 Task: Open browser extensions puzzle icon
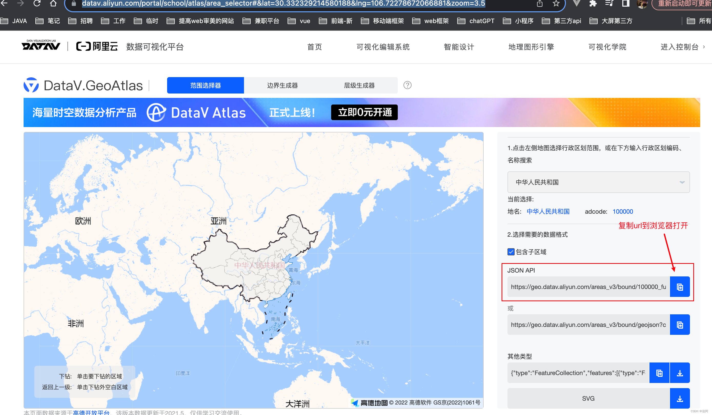(x=593, y=4)
